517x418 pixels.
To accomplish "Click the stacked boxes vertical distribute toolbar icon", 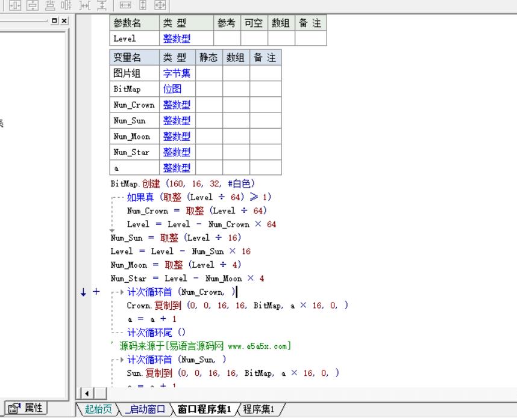I will [x=50, y=5].
